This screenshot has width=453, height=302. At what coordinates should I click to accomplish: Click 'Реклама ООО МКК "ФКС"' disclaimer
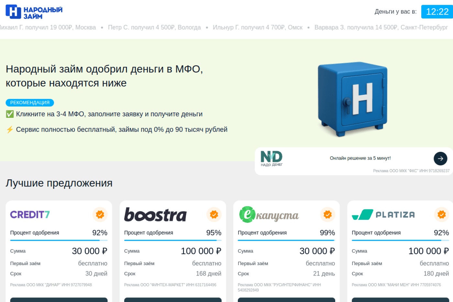pyautogui.click(x=411, y=171)
